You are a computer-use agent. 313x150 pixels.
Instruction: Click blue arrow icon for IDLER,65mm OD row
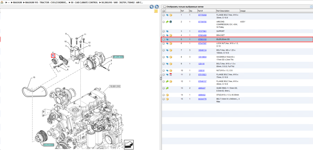pyautogui.click(x=167, y=39)
